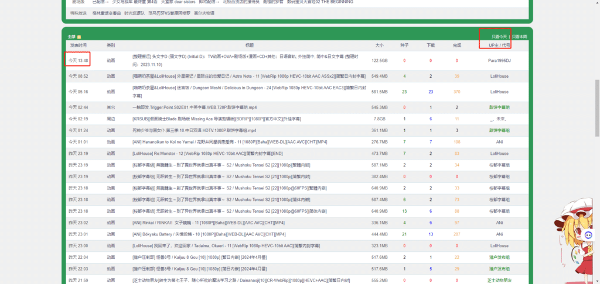View ANi uploader on Hananoikun row
The height and width of the screenshot is (284, 600).
coord(499,142)
